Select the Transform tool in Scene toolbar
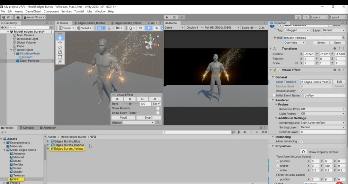The width and height of the screenshot is (348, 184). 60,62
